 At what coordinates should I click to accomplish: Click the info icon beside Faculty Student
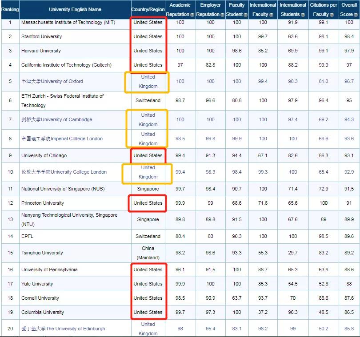(x=245, y=15)
